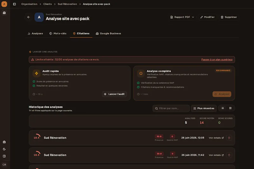This screenshot has height=169, width=254.
Task: Focus the 'Filtrer par nom' search field
Action: (171, 108)
